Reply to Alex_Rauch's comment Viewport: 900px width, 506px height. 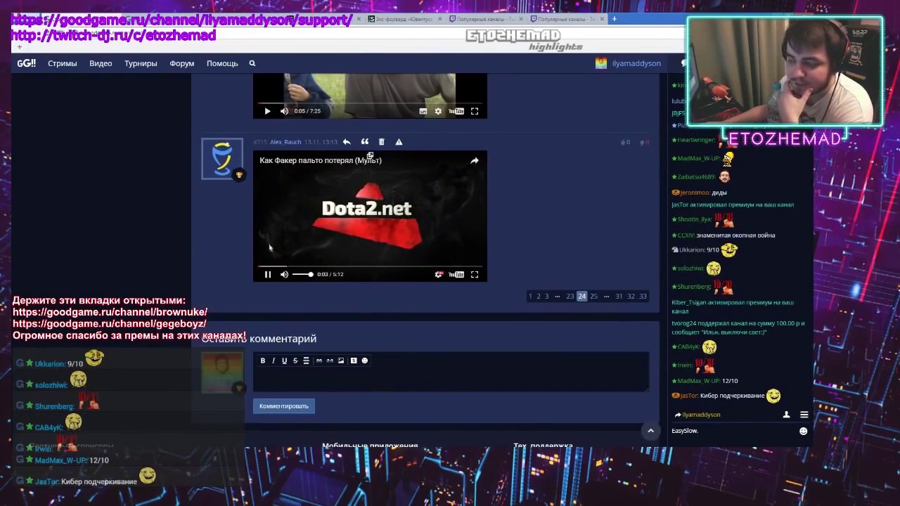pos(347,142)
